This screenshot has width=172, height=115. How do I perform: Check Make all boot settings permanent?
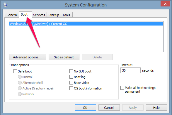[x=122, y=88]
